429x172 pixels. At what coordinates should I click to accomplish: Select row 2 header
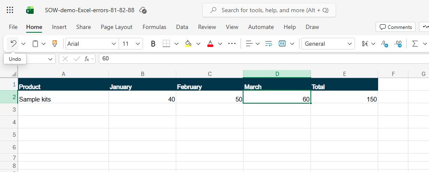point(9,96)
